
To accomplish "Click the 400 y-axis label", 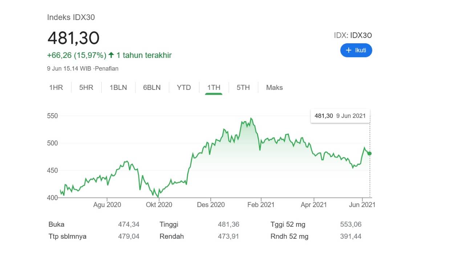I will coord(52,198).
